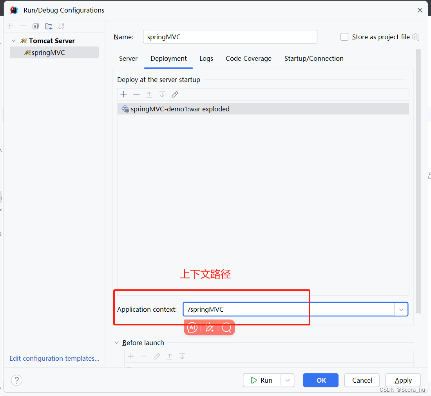Screen dimensions: 431x396
Task: Open the project file storage settings gear
Action: [416, 37]
